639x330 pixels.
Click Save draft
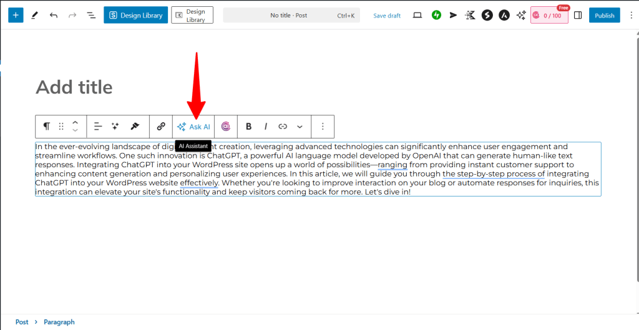click(387, 16)
